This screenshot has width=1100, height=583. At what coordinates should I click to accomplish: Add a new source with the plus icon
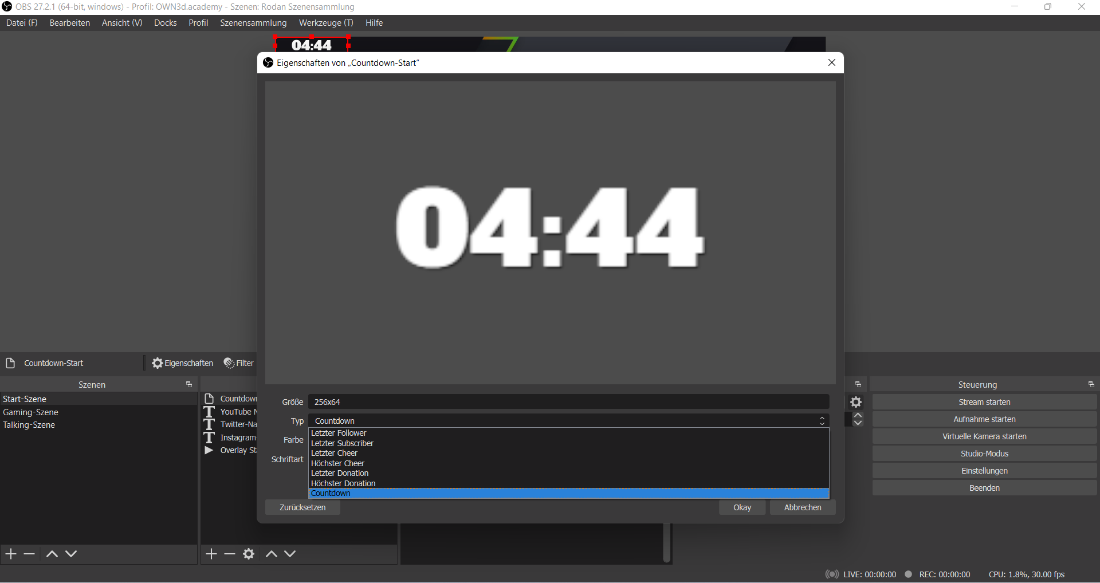click(211, 553)
